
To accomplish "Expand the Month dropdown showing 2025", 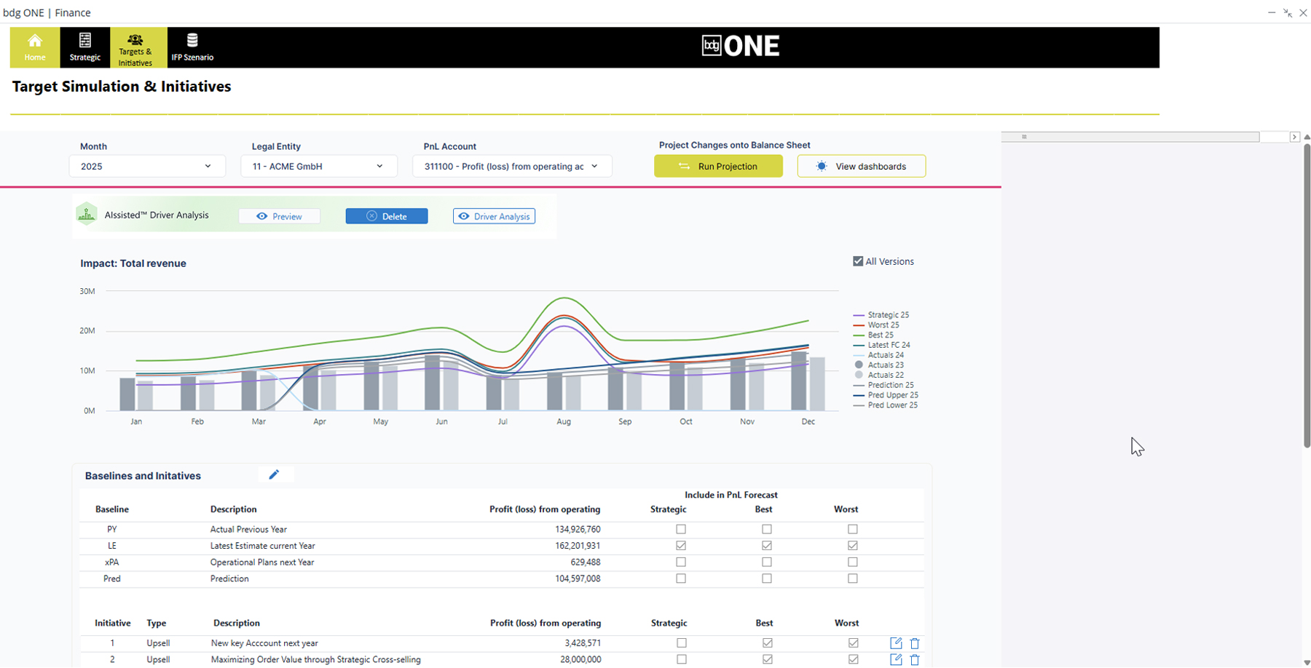I will [147, 166].
